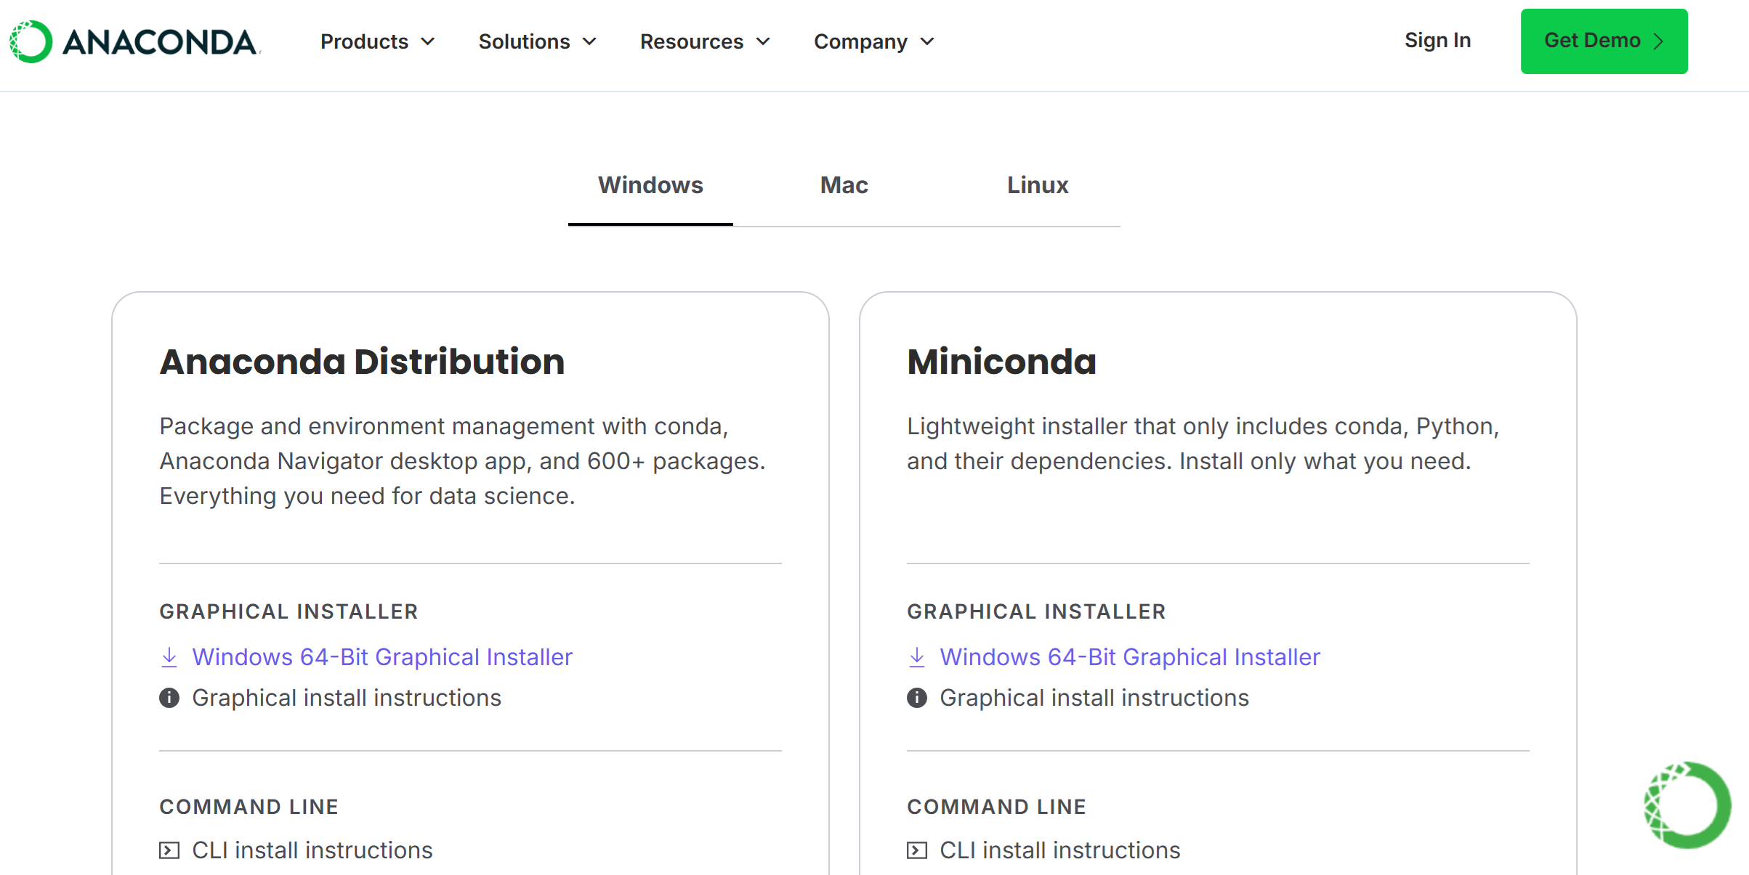Click the 'Package and environment management' description text
The height and width of the screenshot is (875, 1749).
point(463,461)
